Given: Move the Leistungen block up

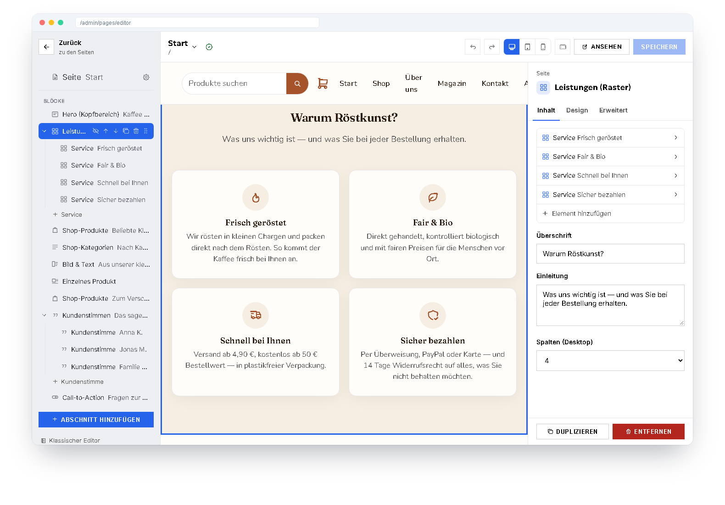Looking at the screenshot, I should 106,131.
